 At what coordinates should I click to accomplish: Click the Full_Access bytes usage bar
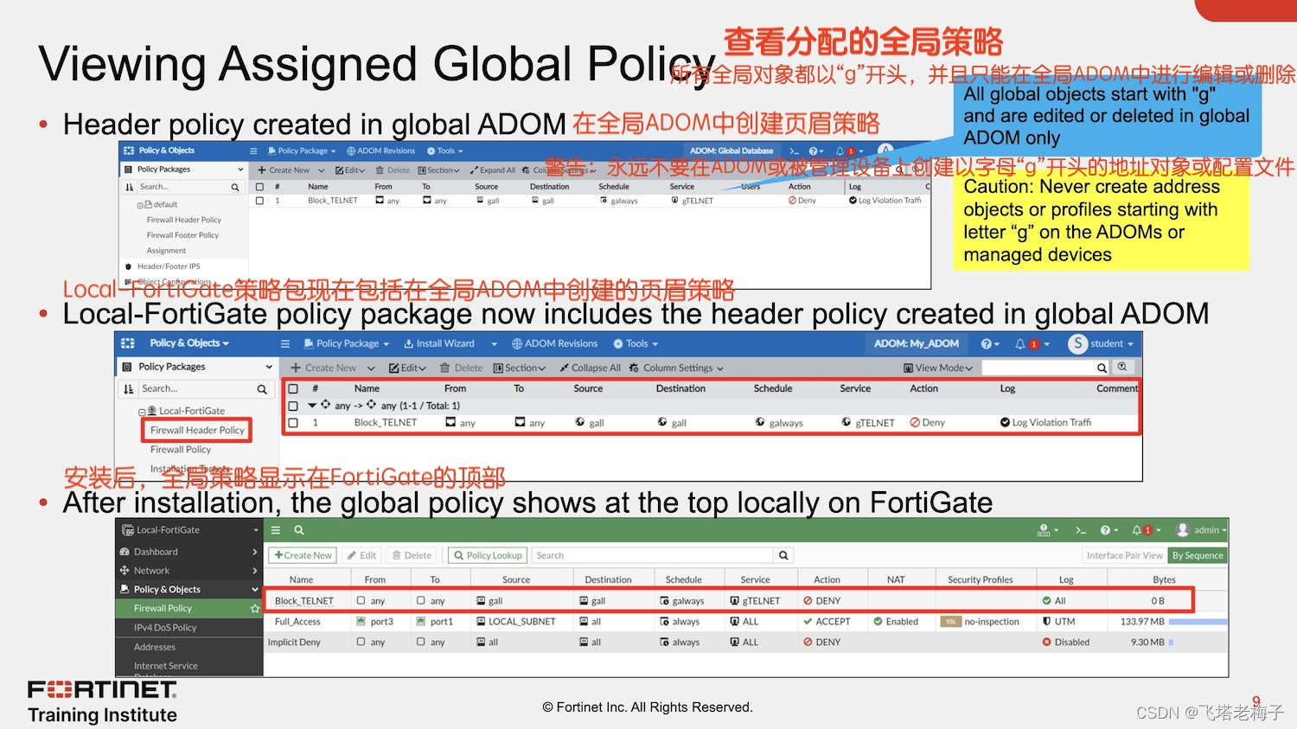click(x=1198, y=622)
